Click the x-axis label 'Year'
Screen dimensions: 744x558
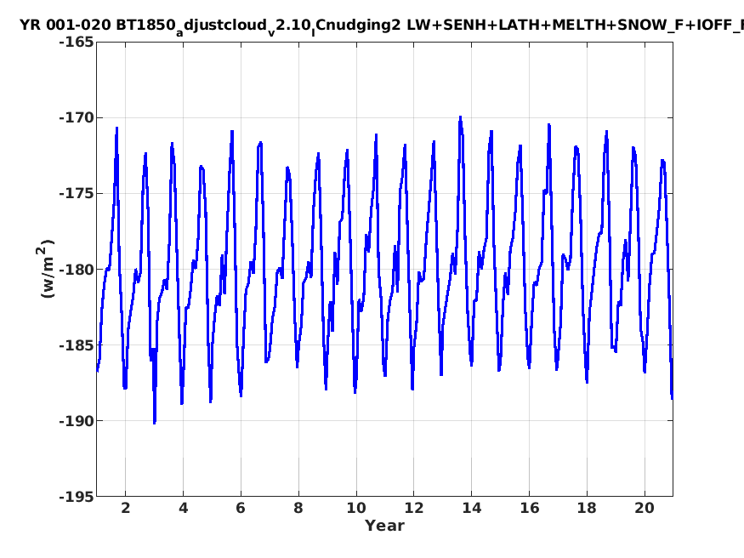(x=385, y=526)
